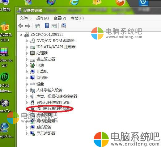Select the 声音、视频和游戏控制器 entry
Viewport: 161px width, 147px height.
tap(57, 96)
